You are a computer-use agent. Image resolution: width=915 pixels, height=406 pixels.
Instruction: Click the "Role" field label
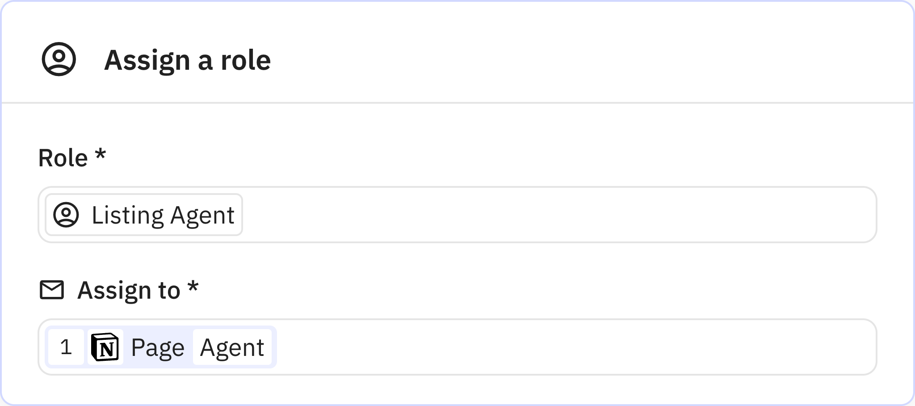[63, 158]
